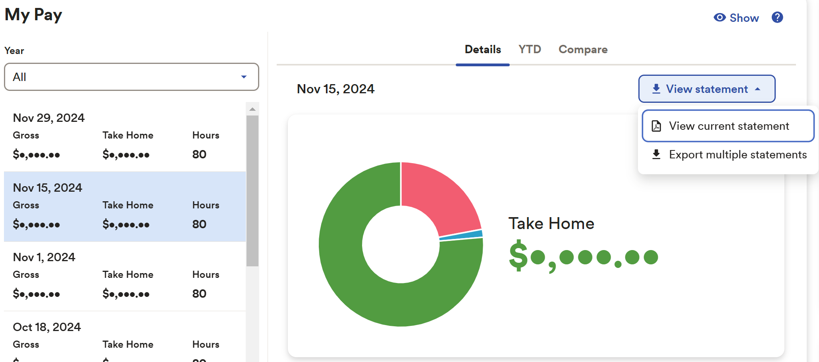Click the download icon beside Export multiple statements
Viewport: 819px width, 362px height.
click(656, 154)
